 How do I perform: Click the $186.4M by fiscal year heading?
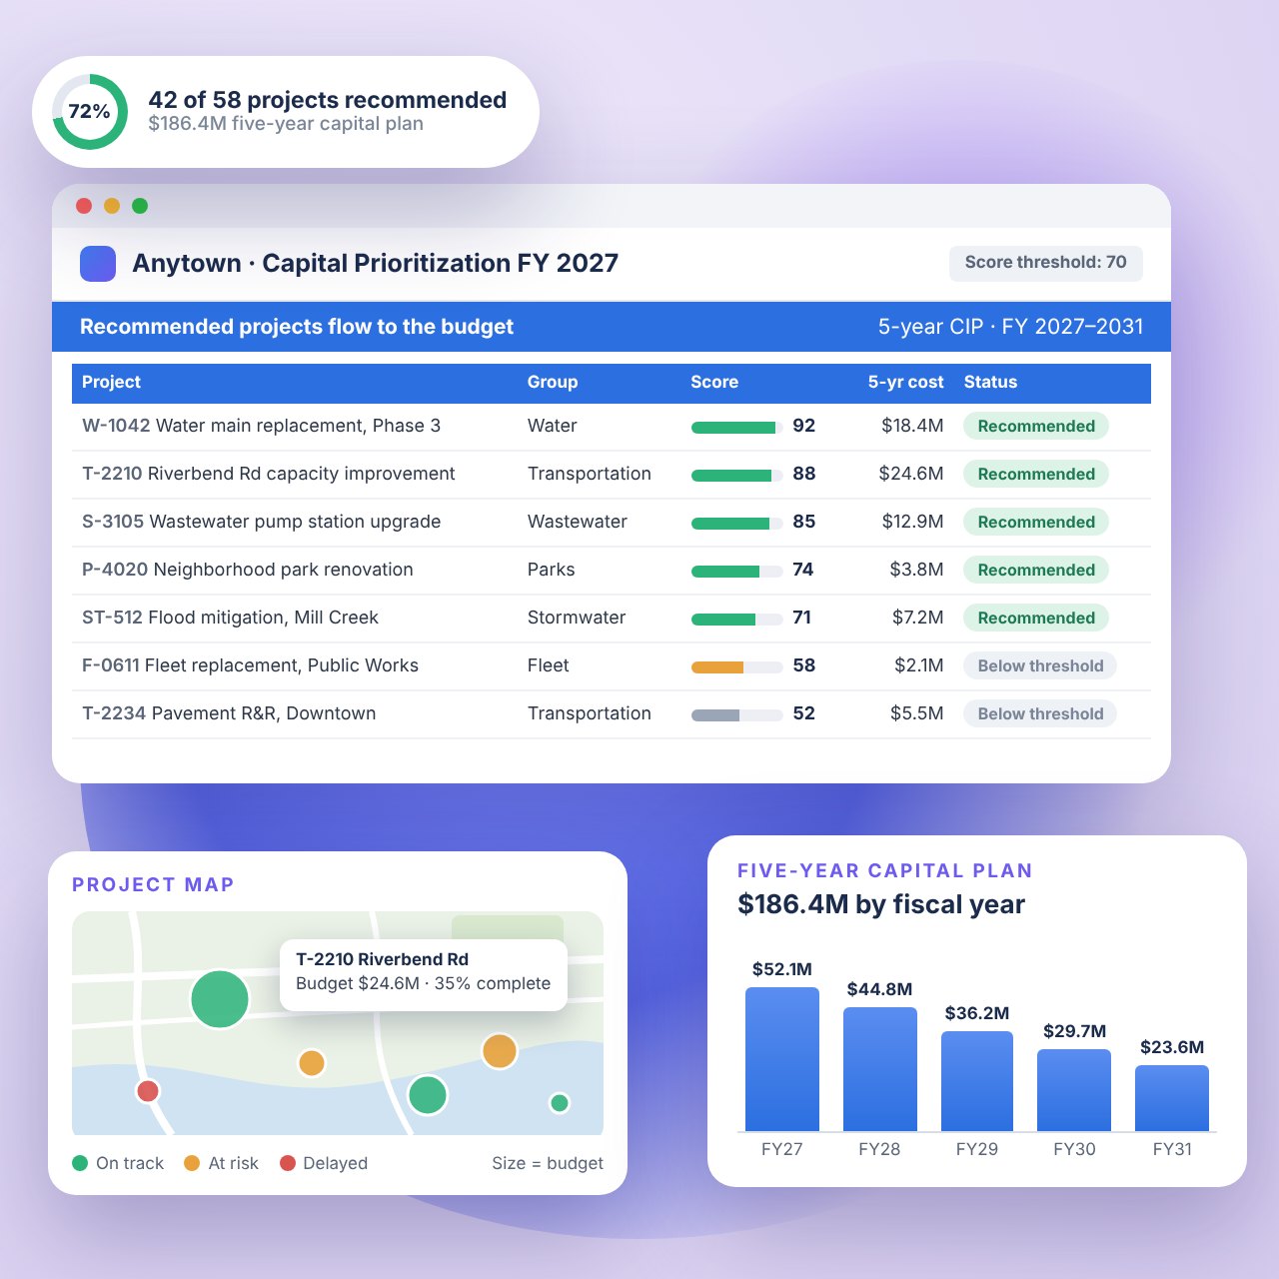(x=881, y=905)
